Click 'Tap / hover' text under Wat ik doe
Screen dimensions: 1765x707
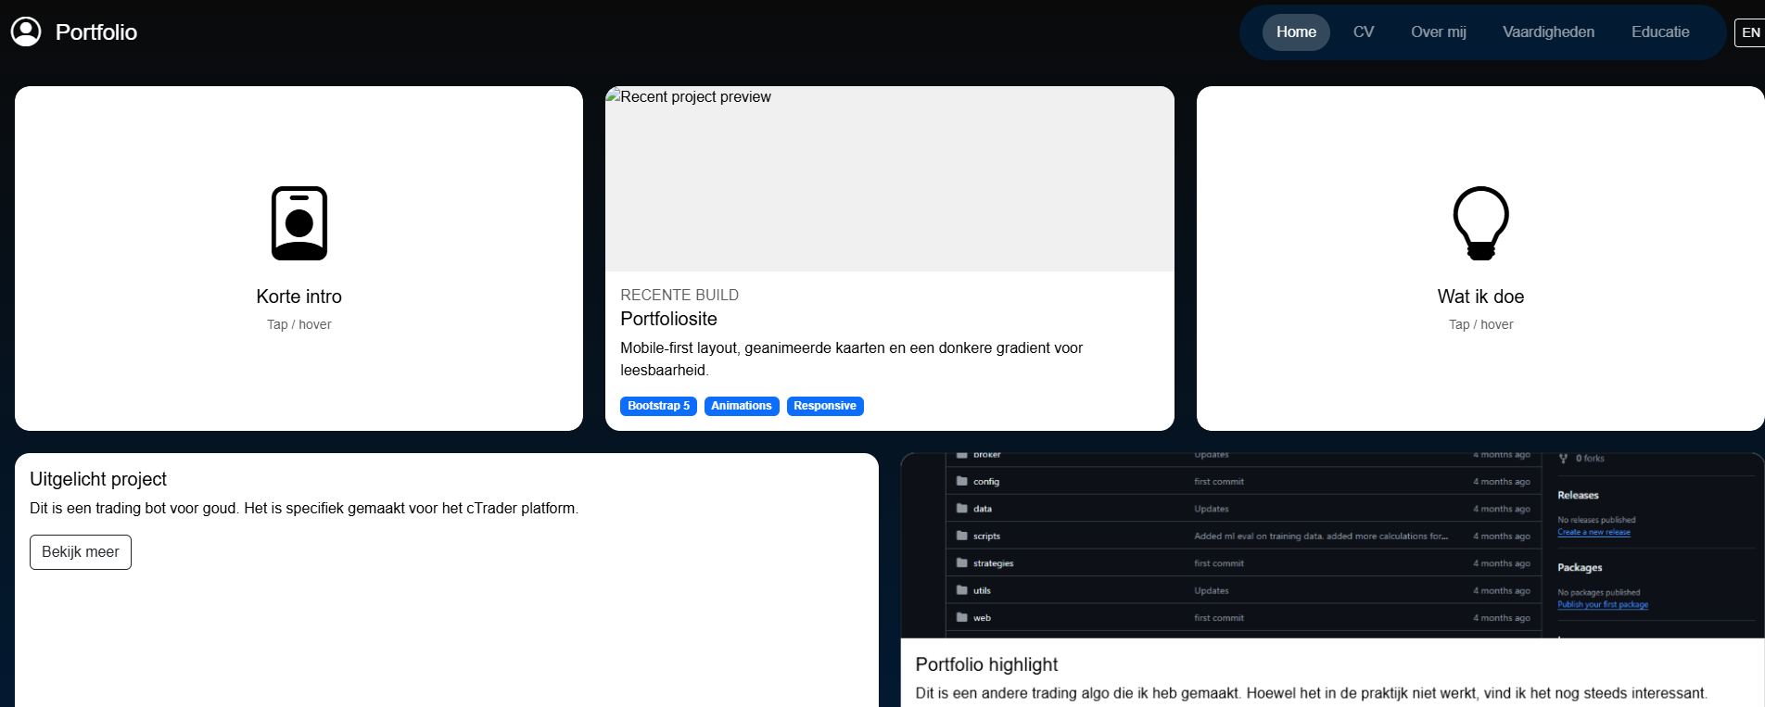[1480, 324]
